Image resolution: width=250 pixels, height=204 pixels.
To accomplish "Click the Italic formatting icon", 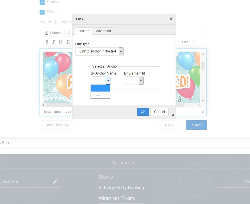I will (54, 42).
